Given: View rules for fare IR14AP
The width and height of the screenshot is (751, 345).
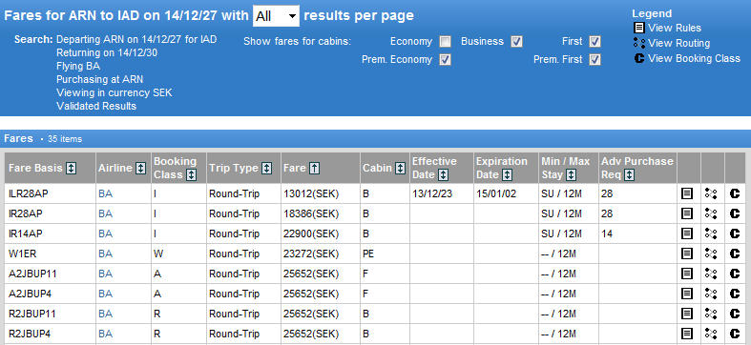Looking at the screenshot, I should pyautogui.click(x=687, y=233).
